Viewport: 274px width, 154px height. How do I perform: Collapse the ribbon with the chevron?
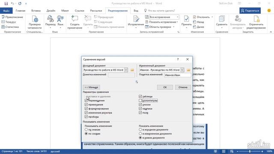click(x=271, y=32)
